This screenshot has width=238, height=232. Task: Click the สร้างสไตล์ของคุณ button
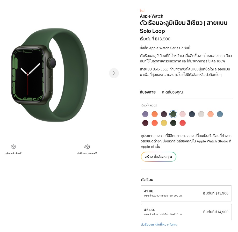(158, 157)
